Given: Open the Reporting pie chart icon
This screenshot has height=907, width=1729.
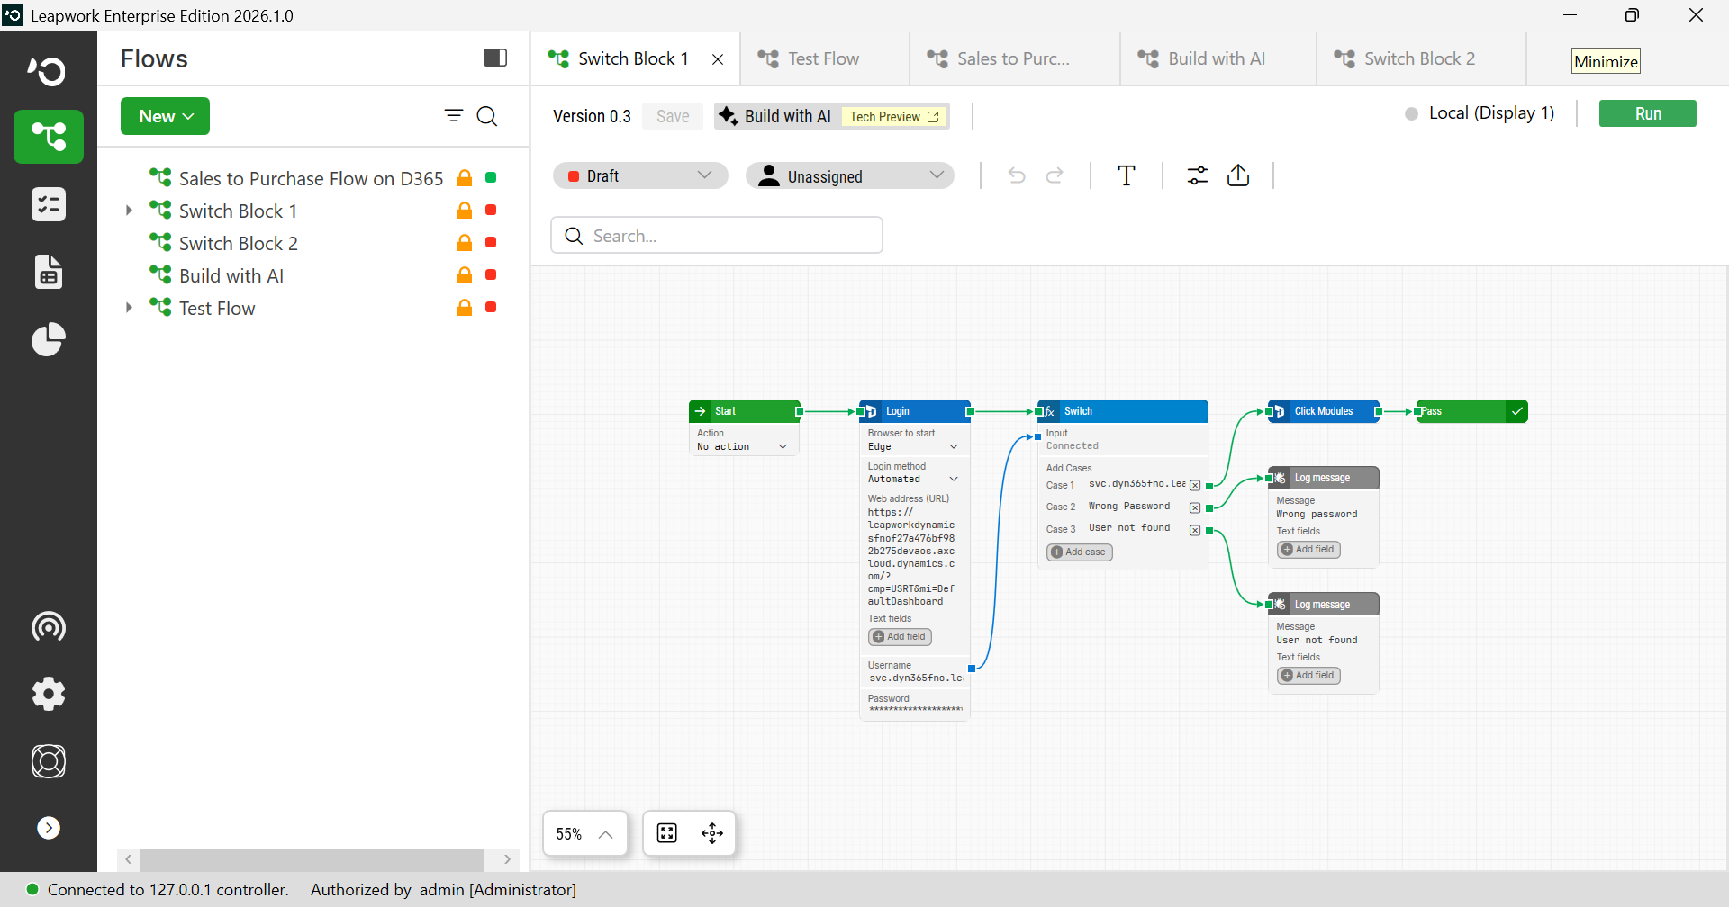Looking at the screenshot, I should [x=49, y=339].
